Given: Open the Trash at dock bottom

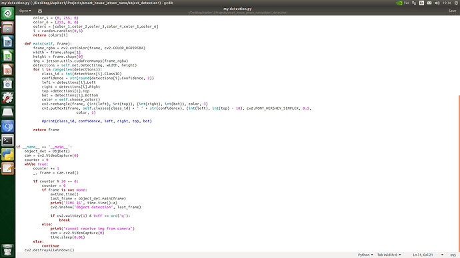Looking at the screenshot, I should coord(7,250).
